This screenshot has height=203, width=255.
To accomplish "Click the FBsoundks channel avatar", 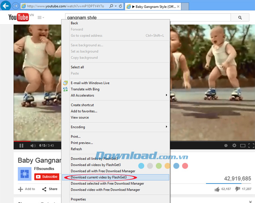I will [x=25, y=174].
